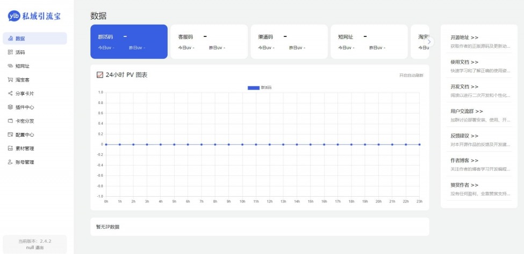Click the chart data point at 23h
The height and width of the screenshot is (254, 524).
[x=419, y=144]
